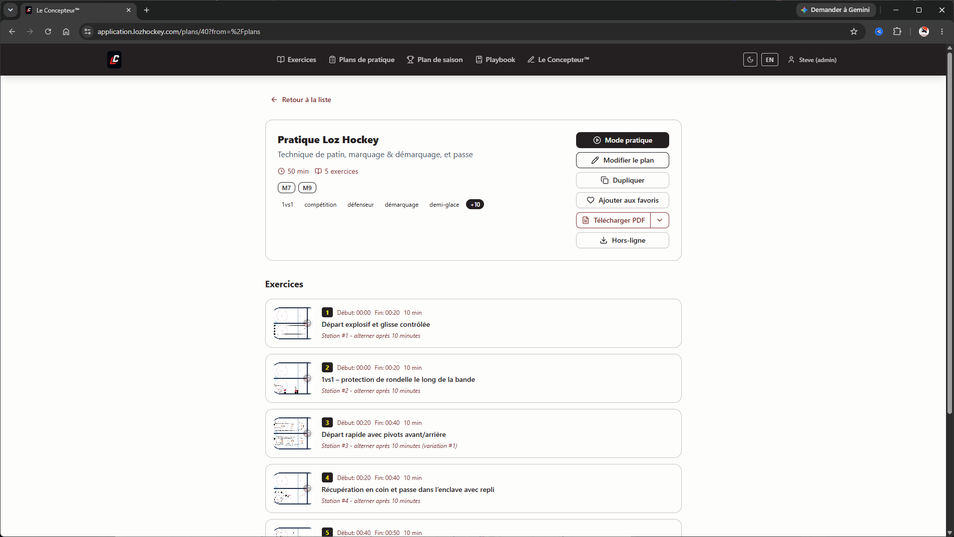Expand the Télécharger PDF options arrow
This screenshot has width=954, height=537.
[660, 220]
